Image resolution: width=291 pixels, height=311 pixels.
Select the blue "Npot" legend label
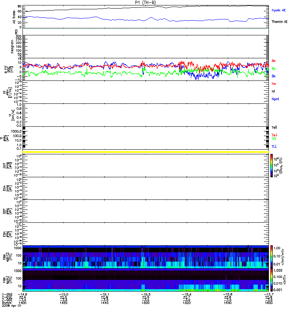pyautogui.click(x=275, y=99)
